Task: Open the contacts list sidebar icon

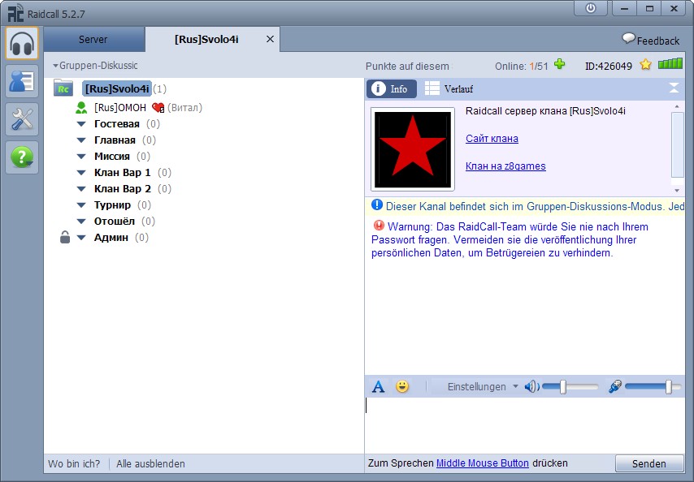Action: 22,81
